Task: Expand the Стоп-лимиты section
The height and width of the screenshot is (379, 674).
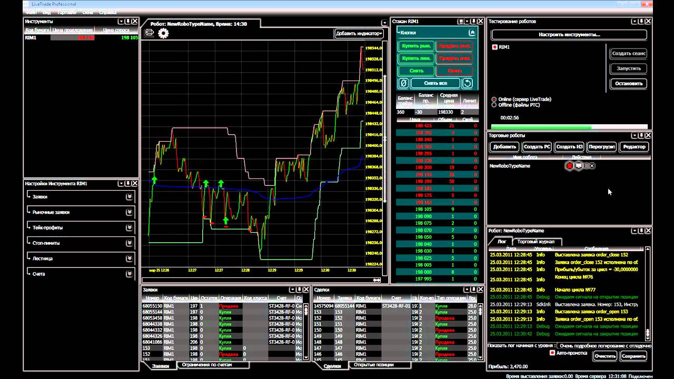Action: (x=129, y=243)
